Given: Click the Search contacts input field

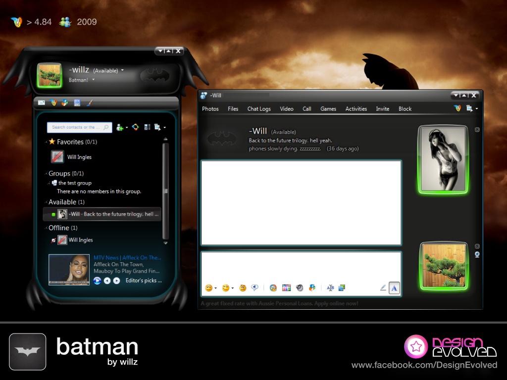Looking at the screenshot, I should [x=80, y=127].
